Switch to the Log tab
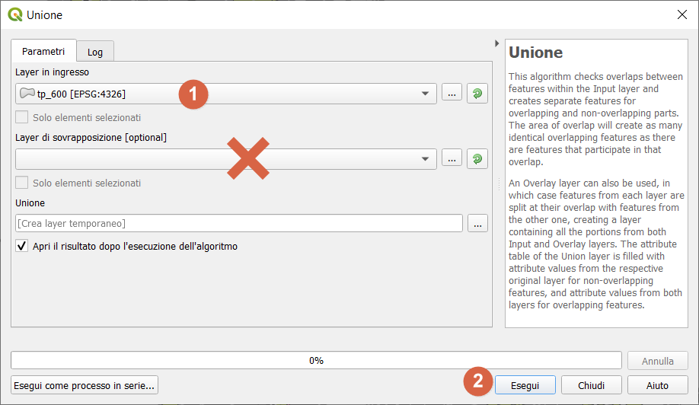 tap(95, 52)
